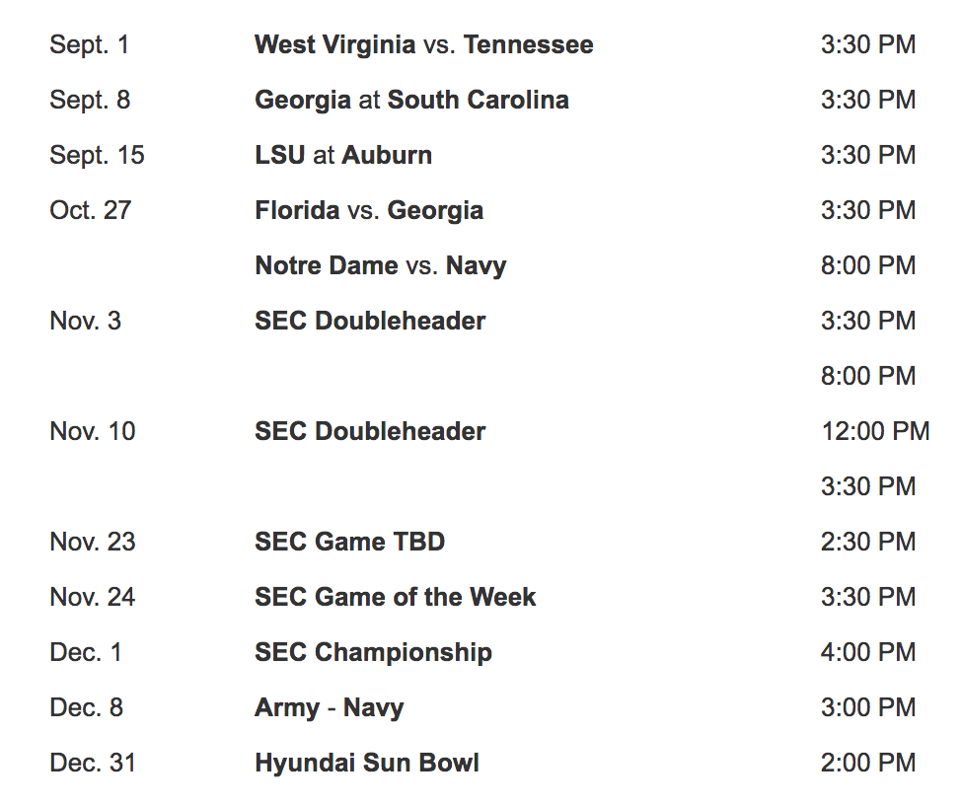Click Georgia at South Carolina matchup
Screen dimensions: 961x807
coord(411,101)
